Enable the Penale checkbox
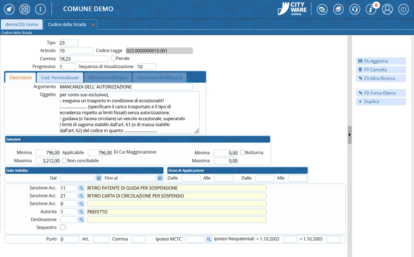Image resolution: width=414 pixels, height=257 pixels. point(113,58)
